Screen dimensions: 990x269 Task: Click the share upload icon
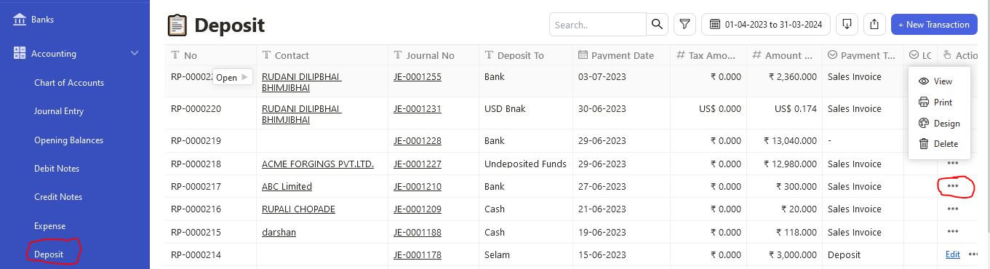pyautogui.click(x=874, y=25)
